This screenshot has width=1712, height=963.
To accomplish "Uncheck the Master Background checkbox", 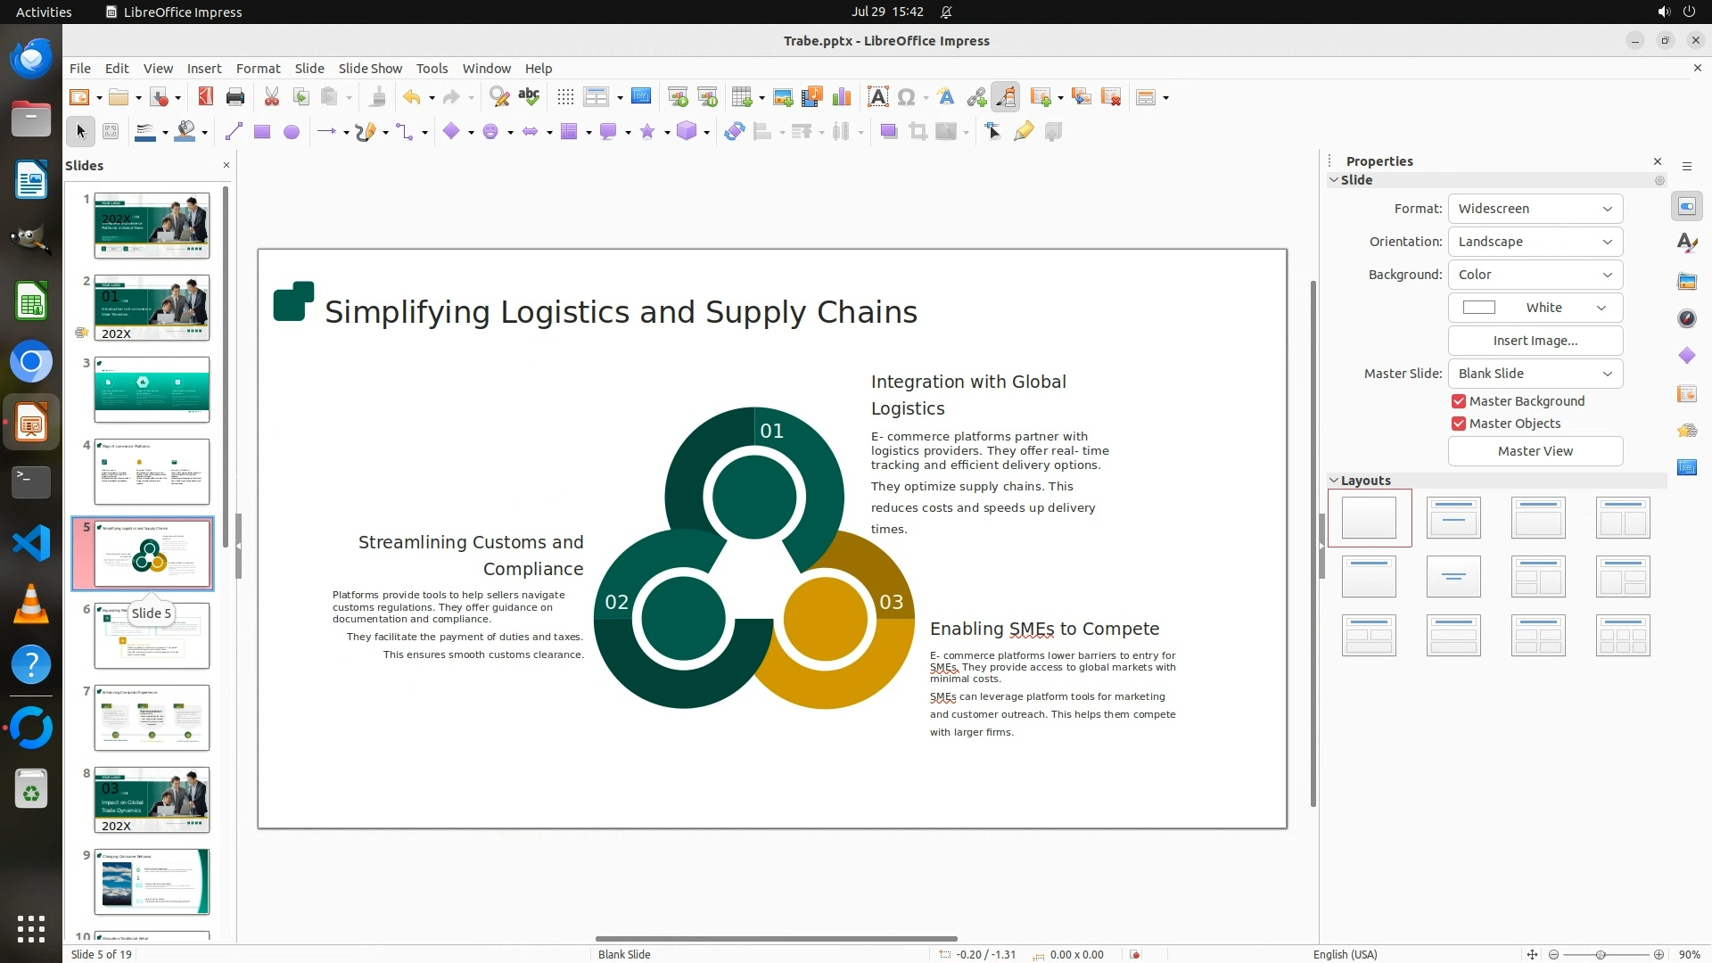I will click(x=1459, y=401).
